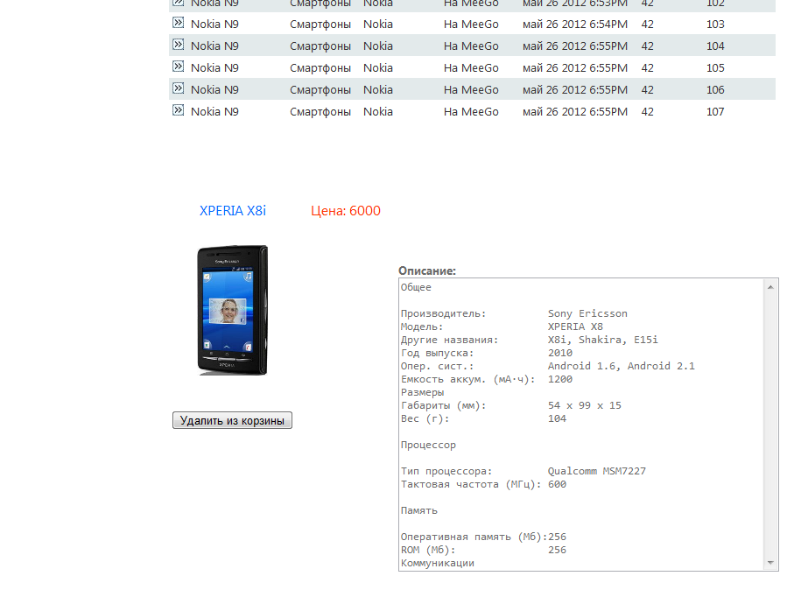Click 'Android 1.6, Android 2.1' text
Screen dimensions: 801x590
point(622,366)
